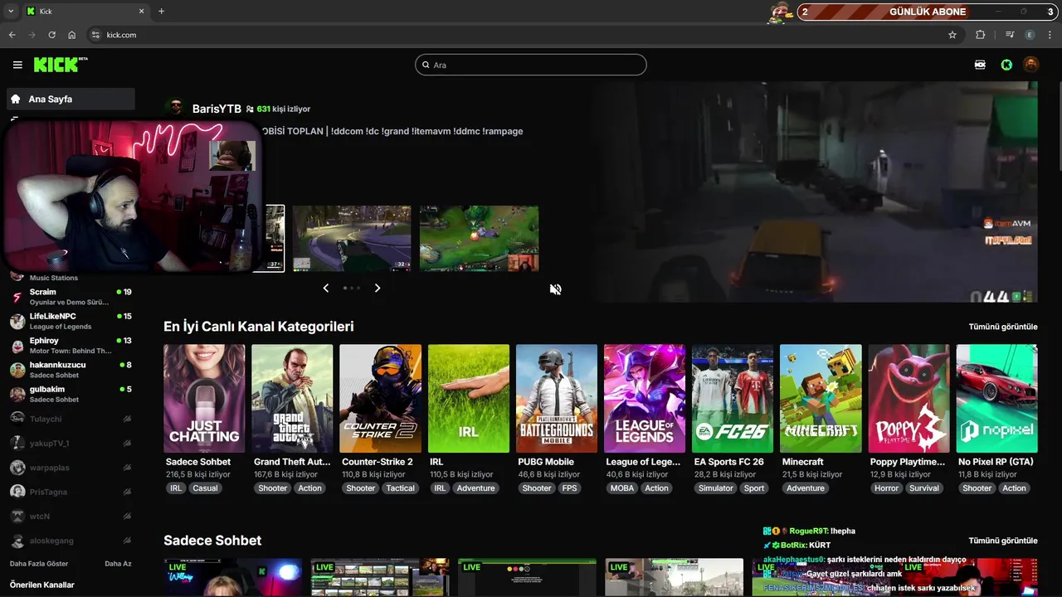This screenshot has width=1062, height=597.
Task: Open Poppy Playtime category card
Action: (908, 398)
